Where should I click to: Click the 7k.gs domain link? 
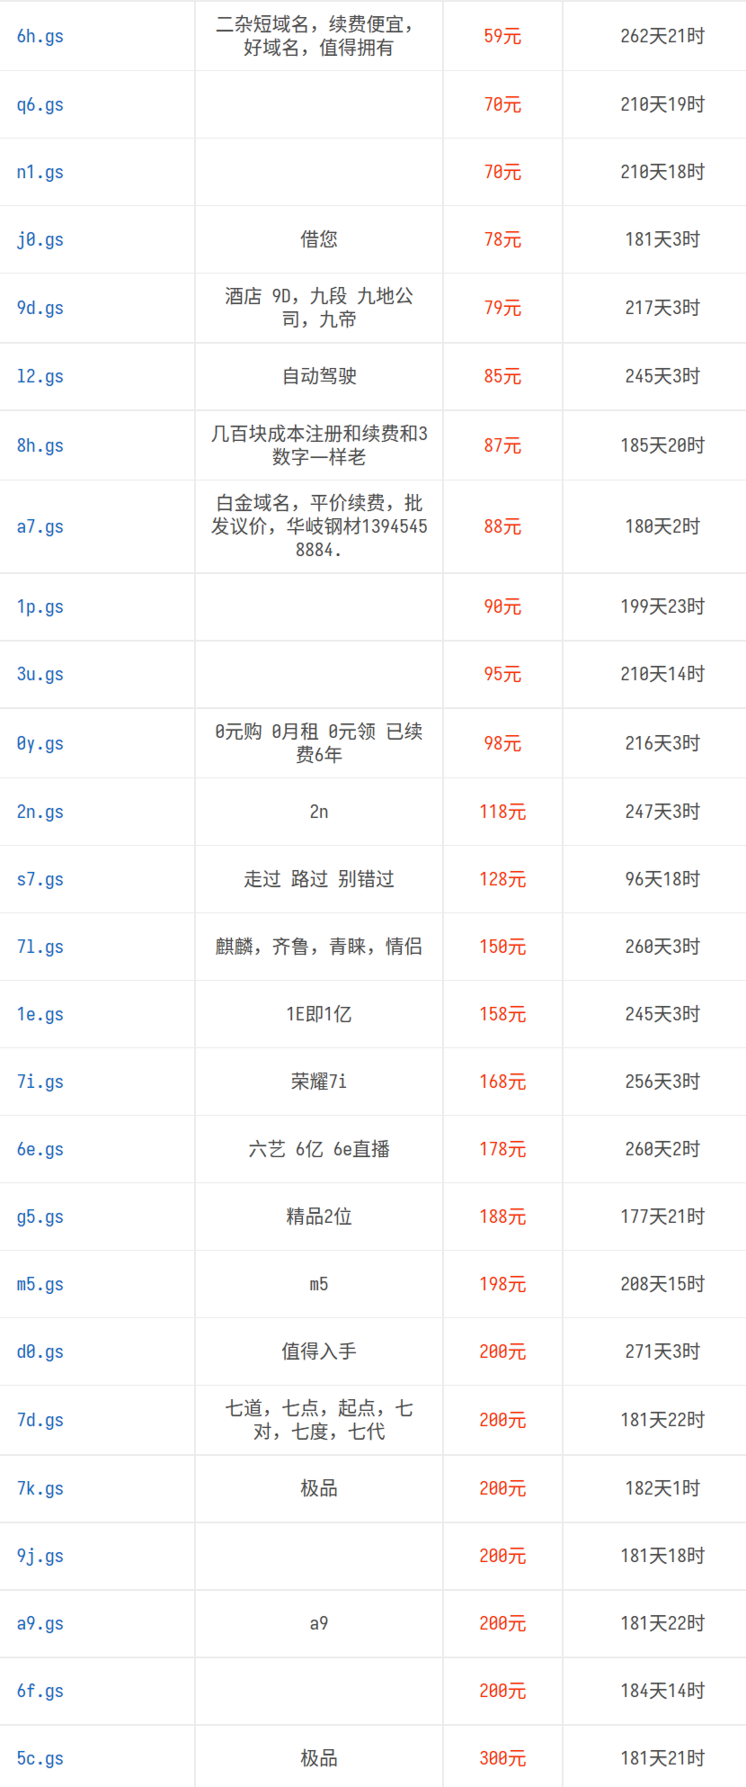[40, 1488]
